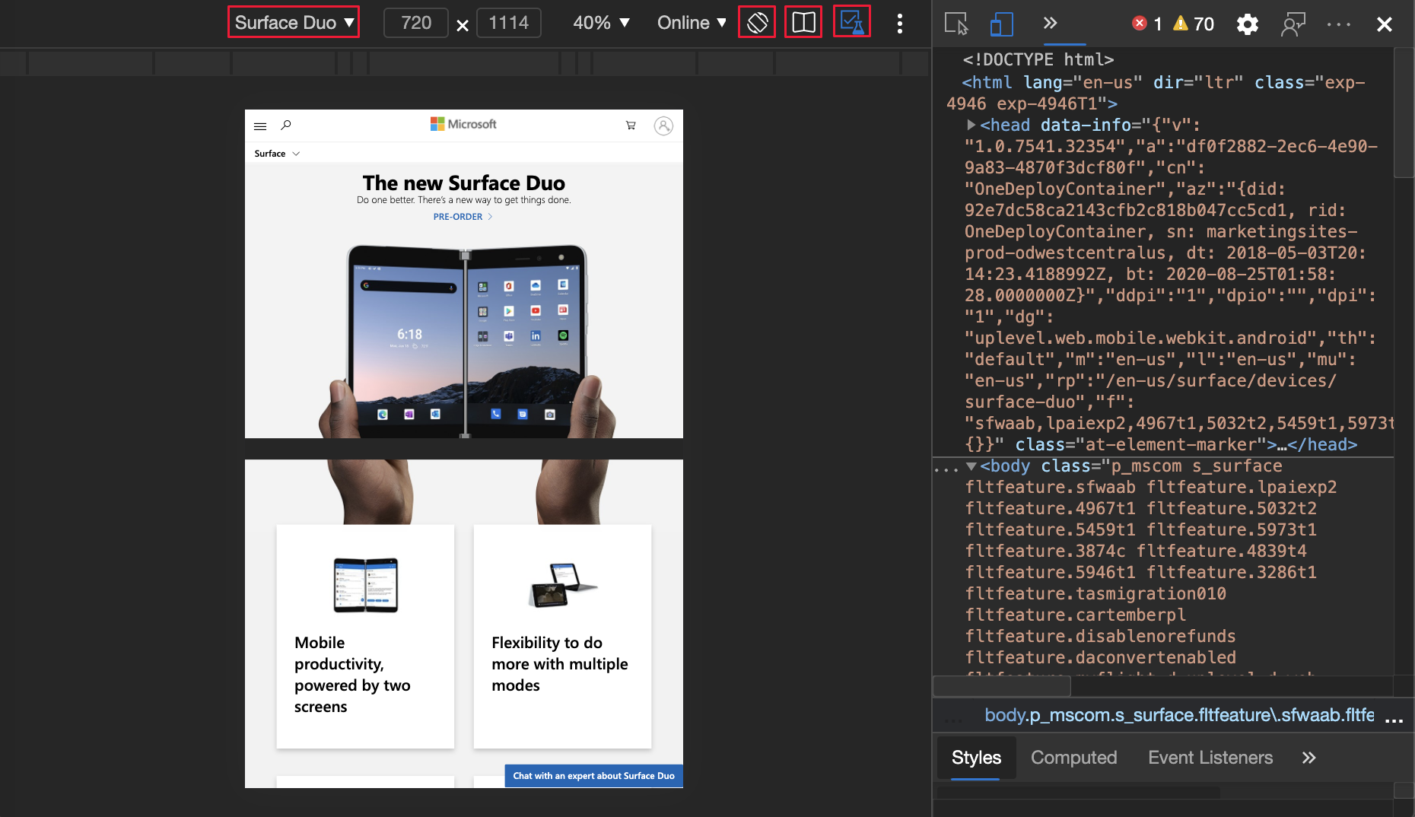Rotate the device orientation

coord(756,22)
